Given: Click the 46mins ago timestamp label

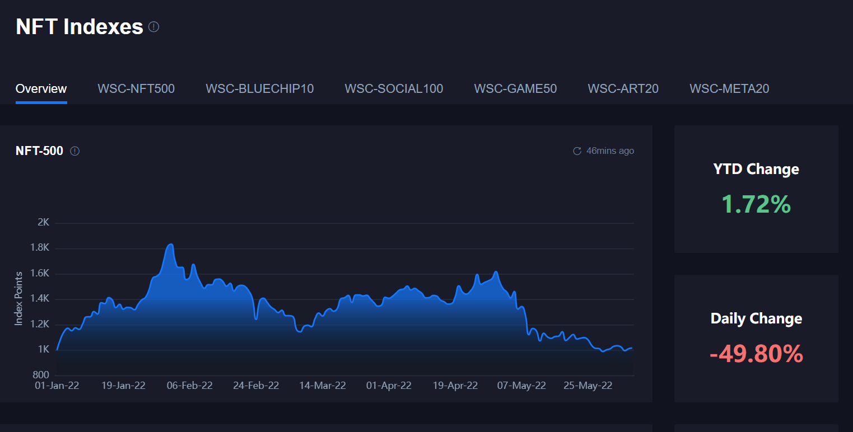Looking at the screenshot, I should click(610, 151).
